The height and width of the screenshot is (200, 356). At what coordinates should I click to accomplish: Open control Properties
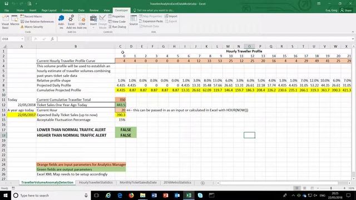[117, 16]
